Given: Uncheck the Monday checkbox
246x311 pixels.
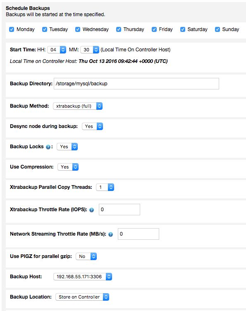Looking at the screenshot, I should [12, 29].
